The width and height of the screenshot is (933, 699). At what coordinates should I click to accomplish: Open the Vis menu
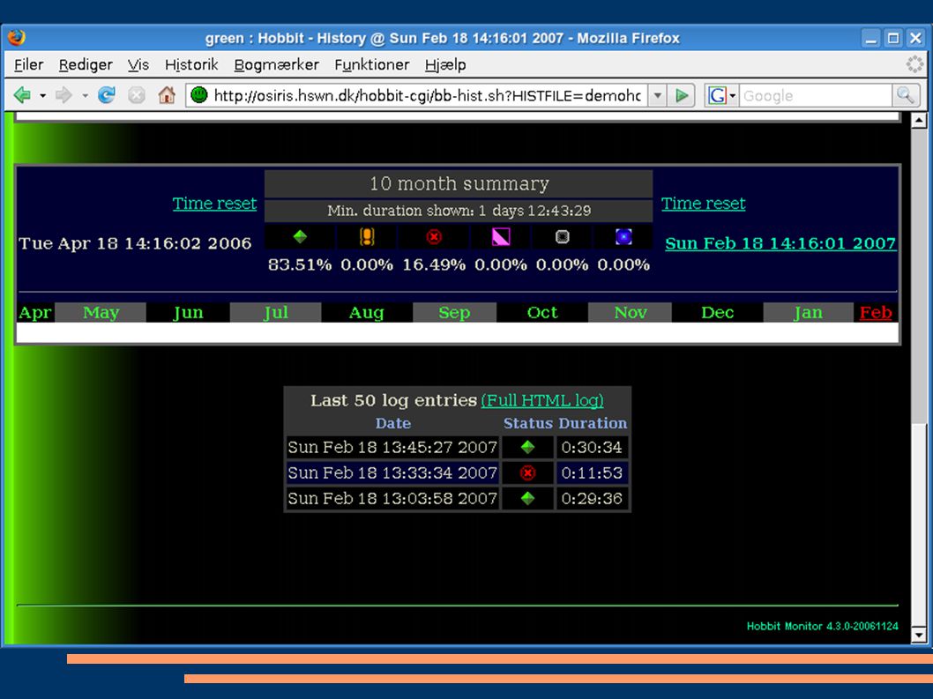138,64
